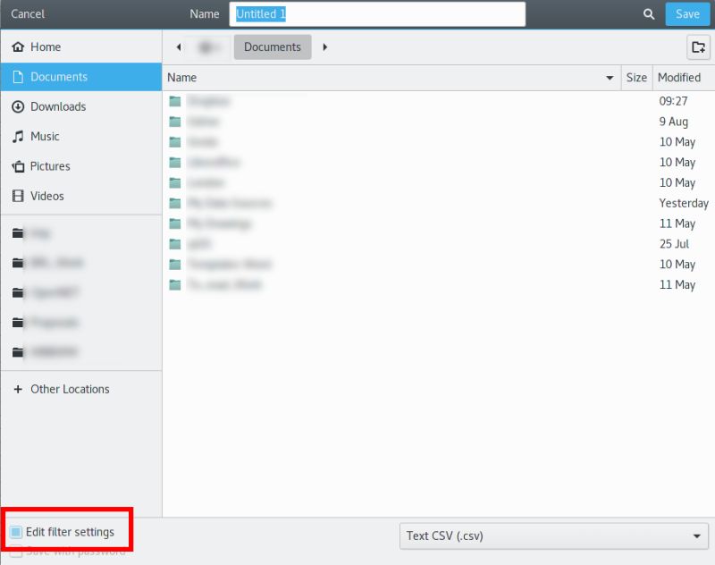Enable the Edit filter settings checkbox
Image resolution: width=715 pixels, height=565 pixels.
[x=16, y=531]
